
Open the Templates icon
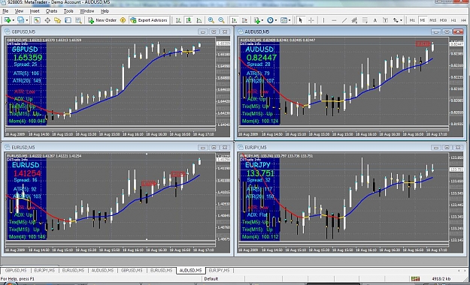pos(284,20)
